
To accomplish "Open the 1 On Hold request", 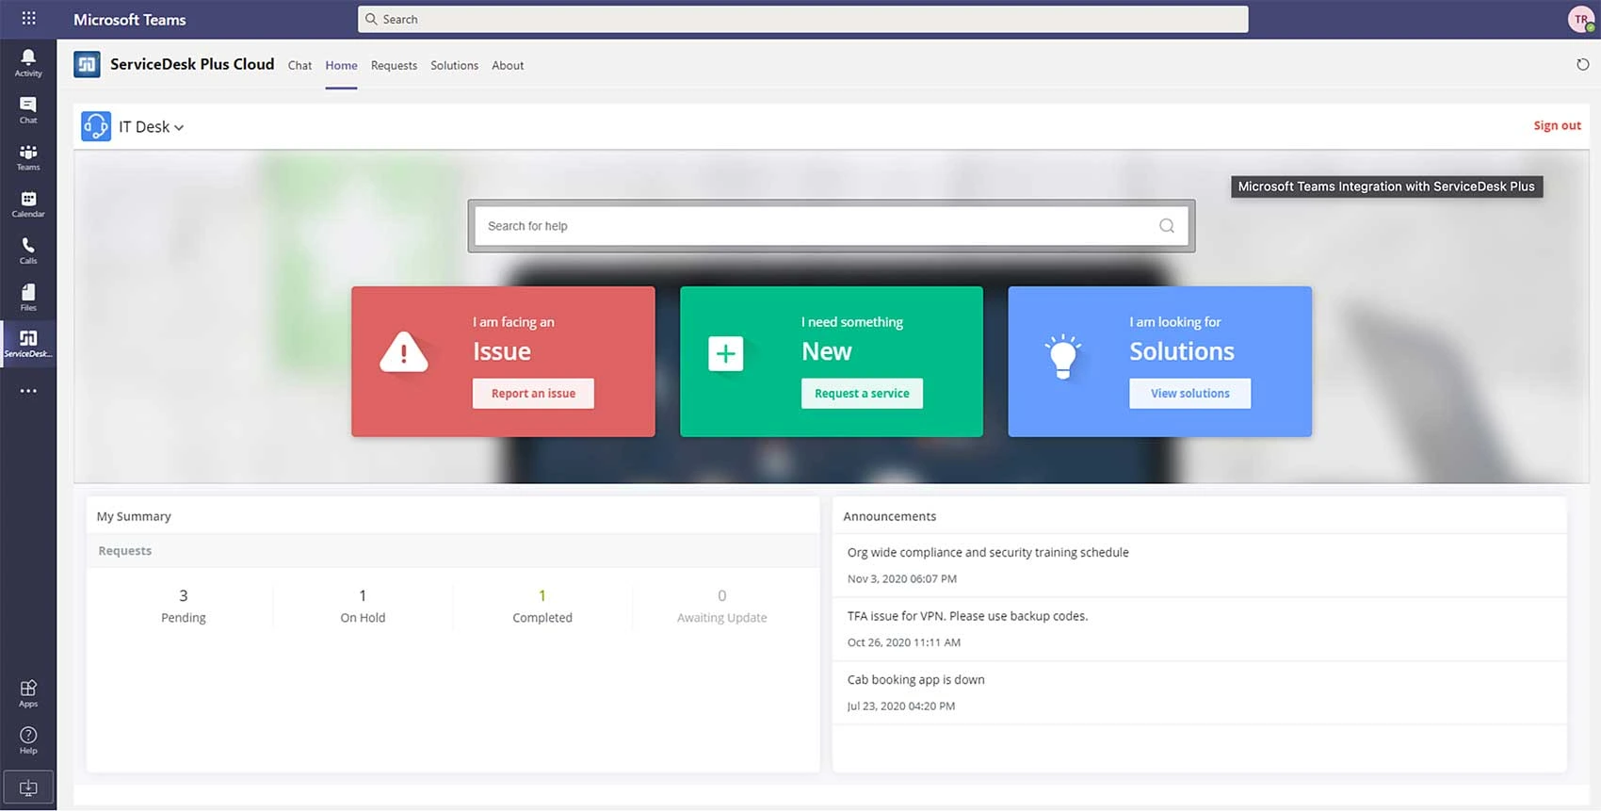I will [x=363, y=606].
